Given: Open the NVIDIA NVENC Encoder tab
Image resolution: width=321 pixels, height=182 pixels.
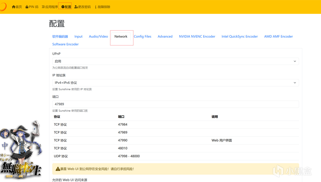Looking at the screenshot, I should (197, 36).
